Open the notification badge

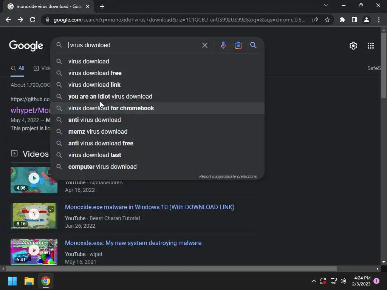[x=376, y=281]
